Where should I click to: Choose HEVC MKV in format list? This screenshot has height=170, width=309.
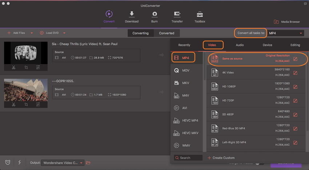pos(186,133)
